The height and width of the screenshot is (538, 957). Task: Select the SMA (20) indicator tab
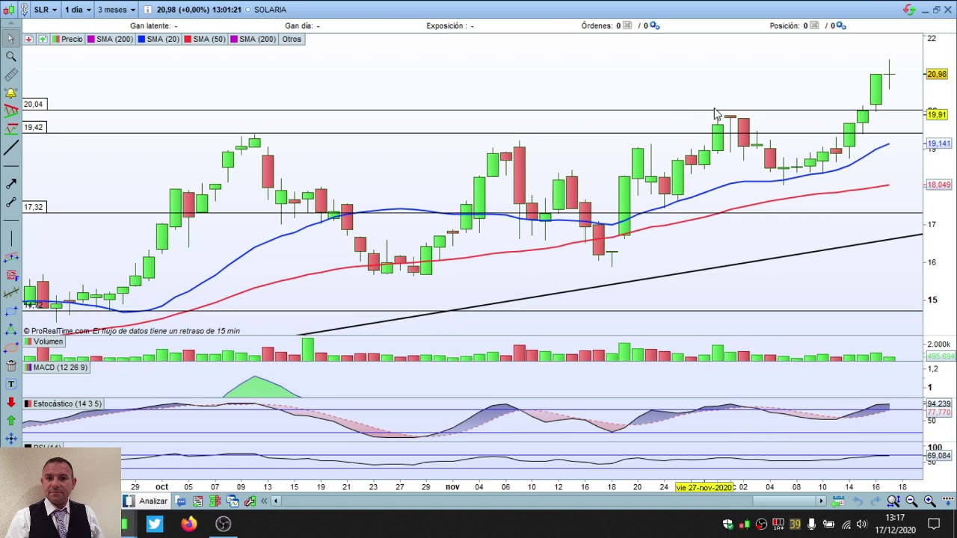(x=159, y=39)
